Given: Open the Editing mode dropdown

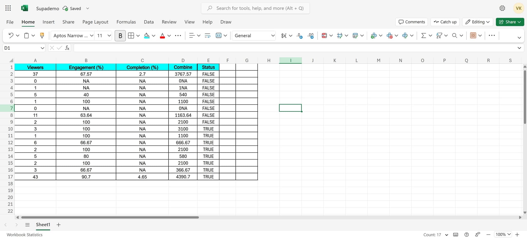Looking at the screenshot, I should [477, 22].
